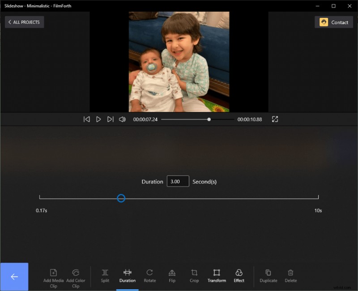Open the Rotate tool
The image size is (358, 291).
click(x=149, y=276)
